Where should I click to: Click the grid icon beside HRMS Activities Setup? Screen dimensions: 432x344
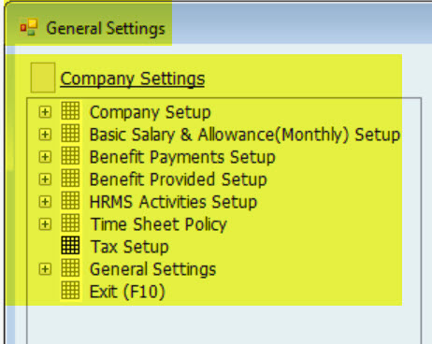pos(70,201)
